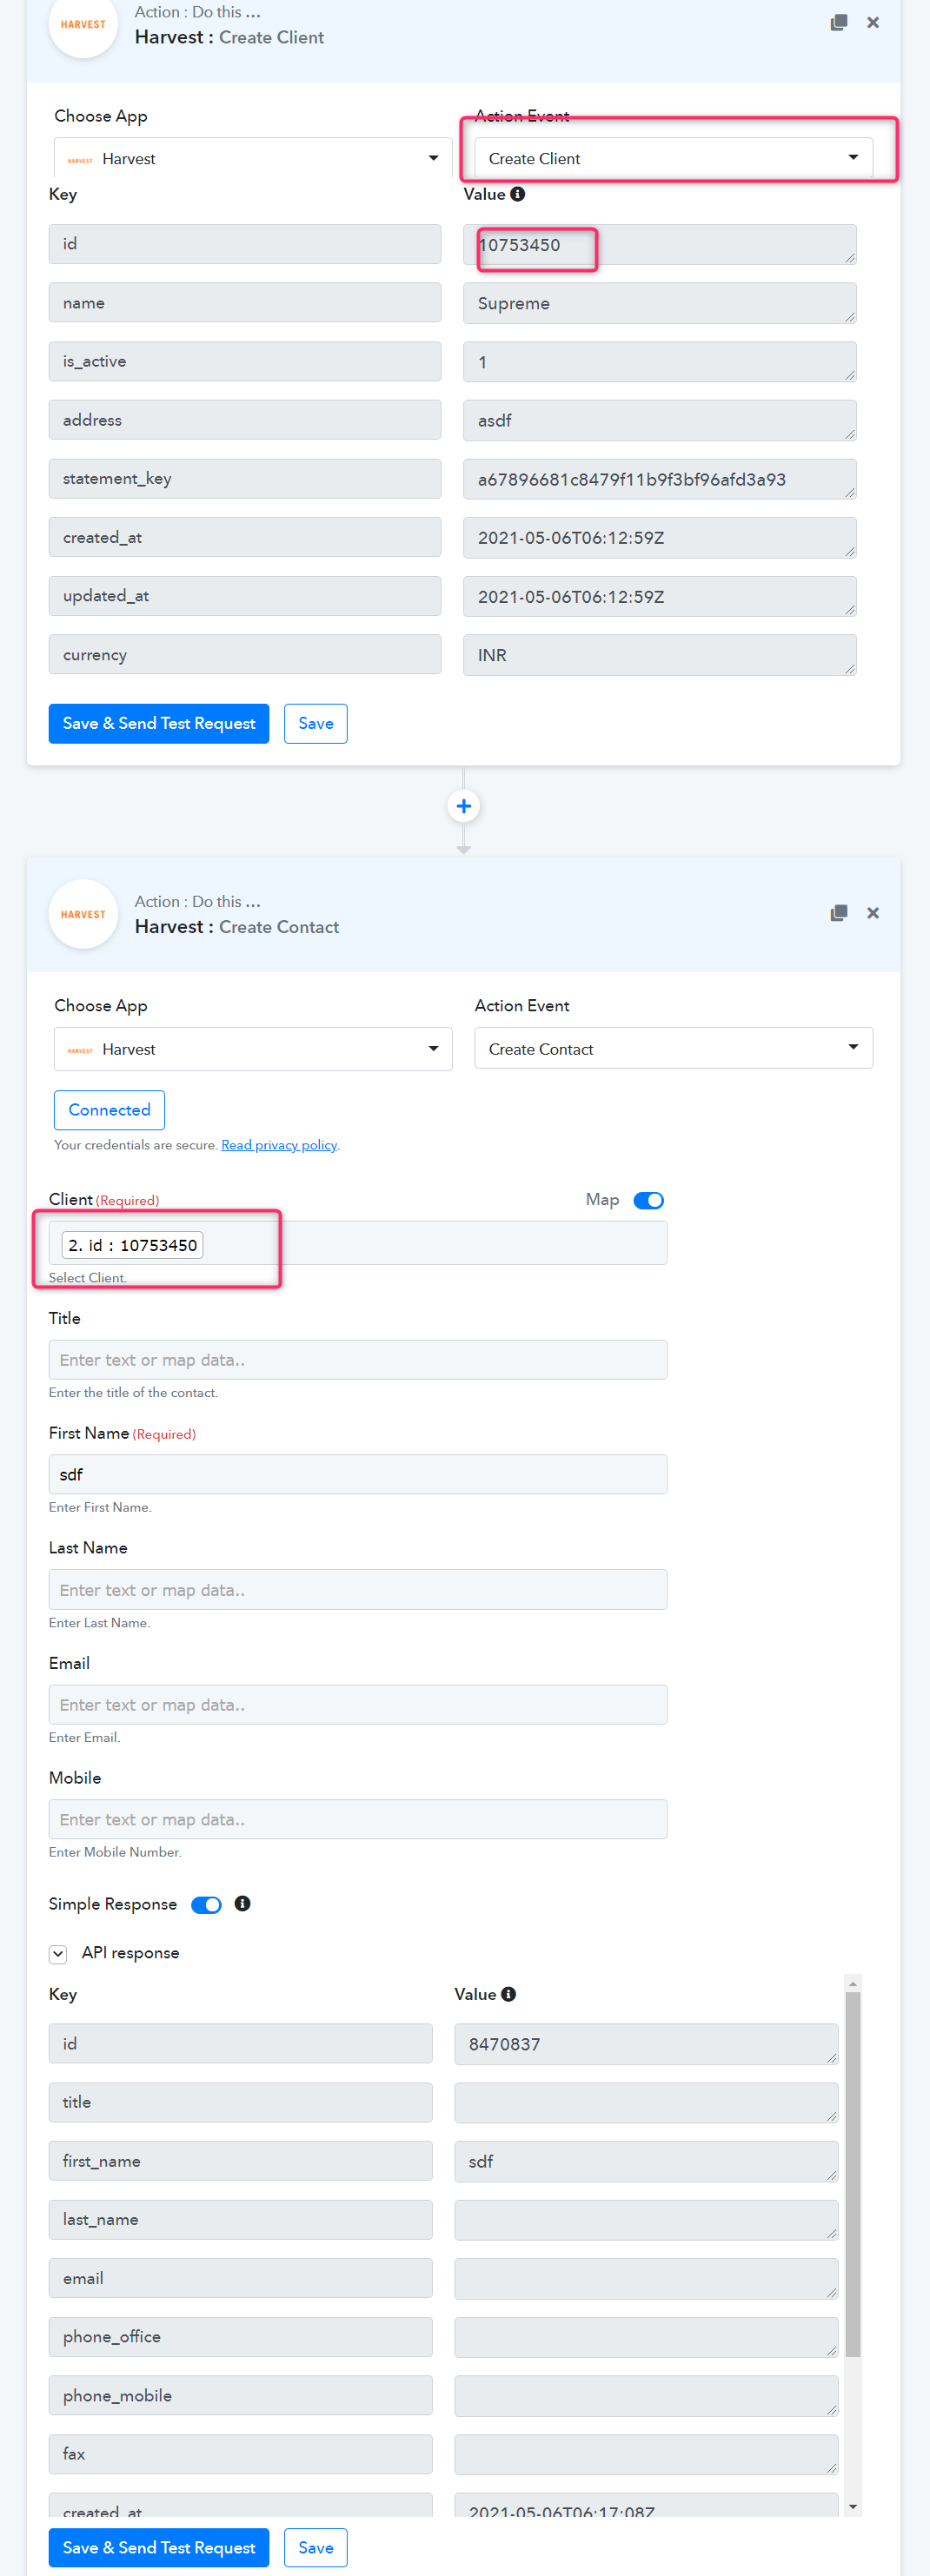Focus the Title input field
The image size is (930, 2576).
tap(358, 1360)
